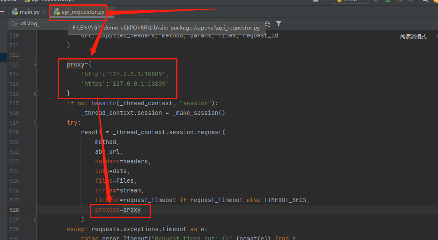Image resolution: width=438 pixels, height=240 pixels.
Task: Collapse the proxy dict fold at line 513
Action: [x=36, y=65]
